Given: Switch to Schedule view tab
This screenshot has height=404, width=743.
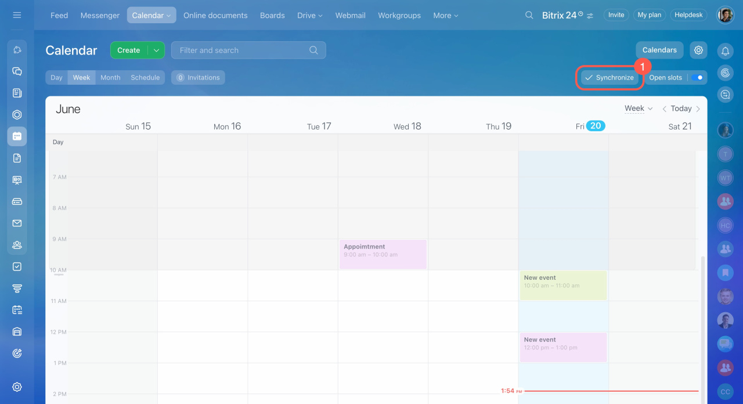Looking at the screenshot, I should pyautogui.click(x=145, y=78).
